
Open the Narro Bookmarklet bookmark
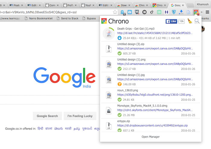39,18
